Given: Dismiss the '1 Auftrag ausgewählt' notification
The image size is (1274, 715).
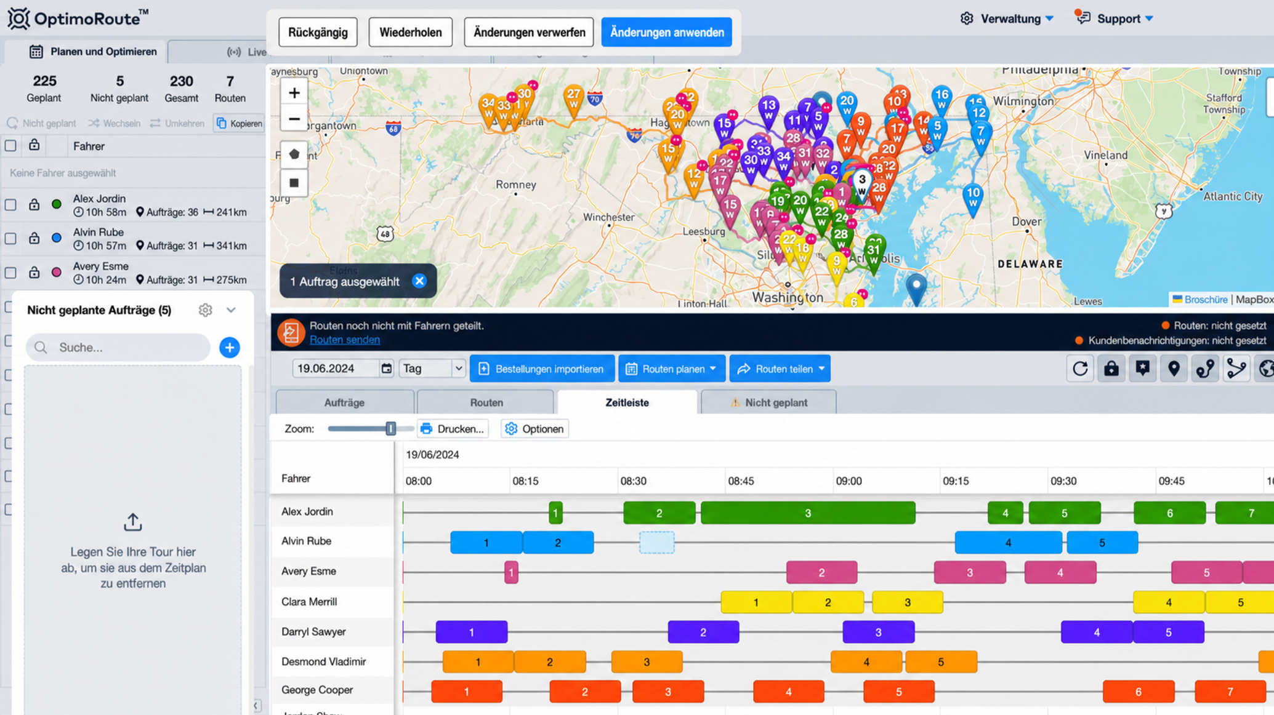Looking at the screenshot, I should [x=419, y=281].
